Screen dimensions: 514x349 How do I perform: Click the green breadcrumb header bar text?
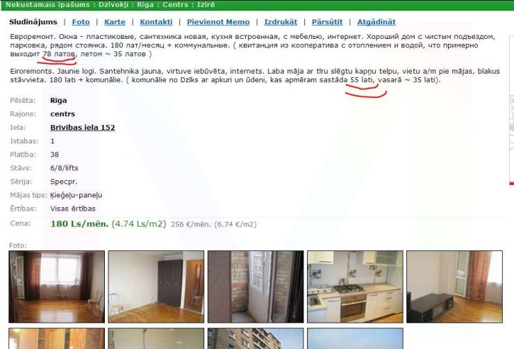(110, 5)
